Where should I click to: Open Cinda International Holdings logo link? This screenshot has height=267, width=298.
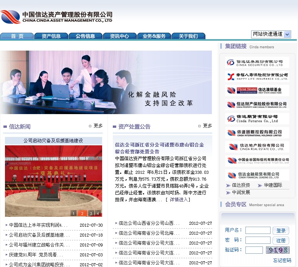(x=257, y=133)
